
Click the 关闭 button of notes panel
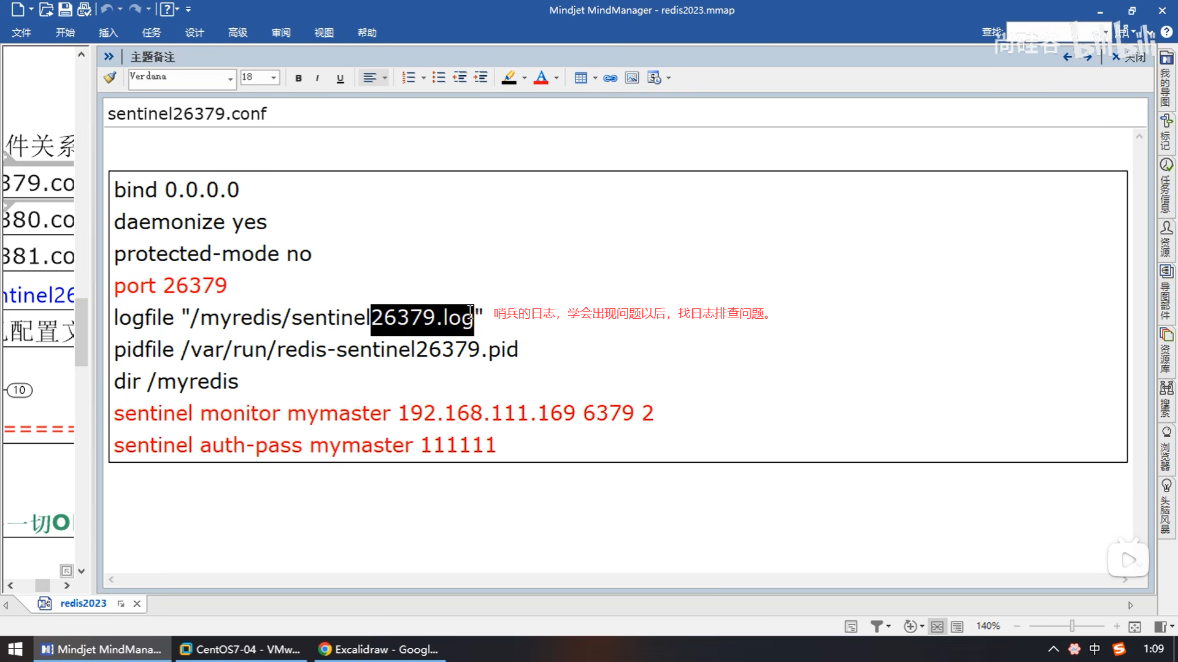coord(1129,57)
